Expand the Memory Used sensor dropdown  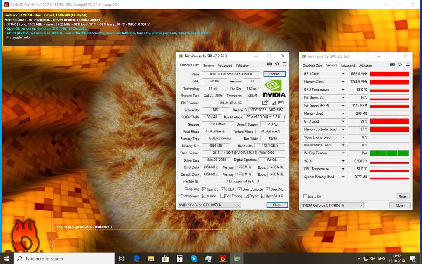coord(343,113)
